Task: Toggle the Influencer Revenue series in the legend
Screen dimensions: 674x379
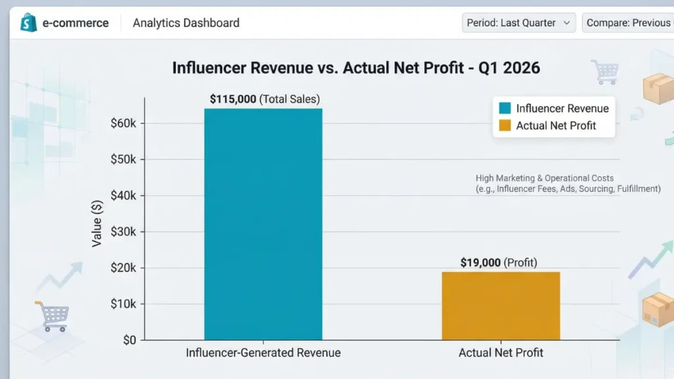Action: [x=563, y=109]
